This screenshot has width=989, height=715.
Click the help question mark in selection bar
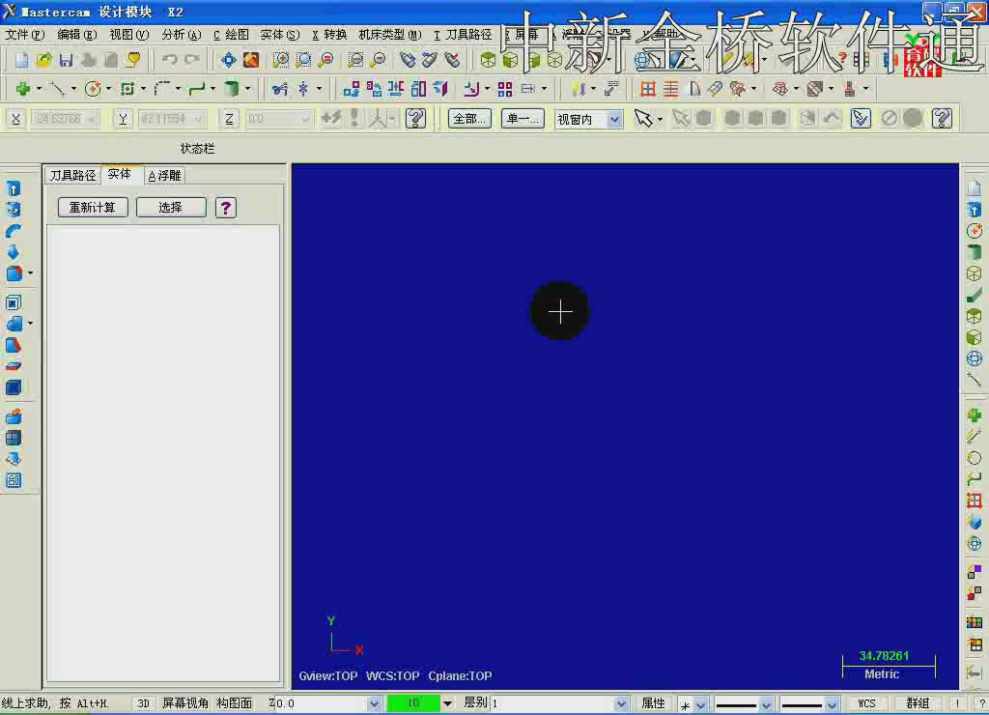click(942, 118)
